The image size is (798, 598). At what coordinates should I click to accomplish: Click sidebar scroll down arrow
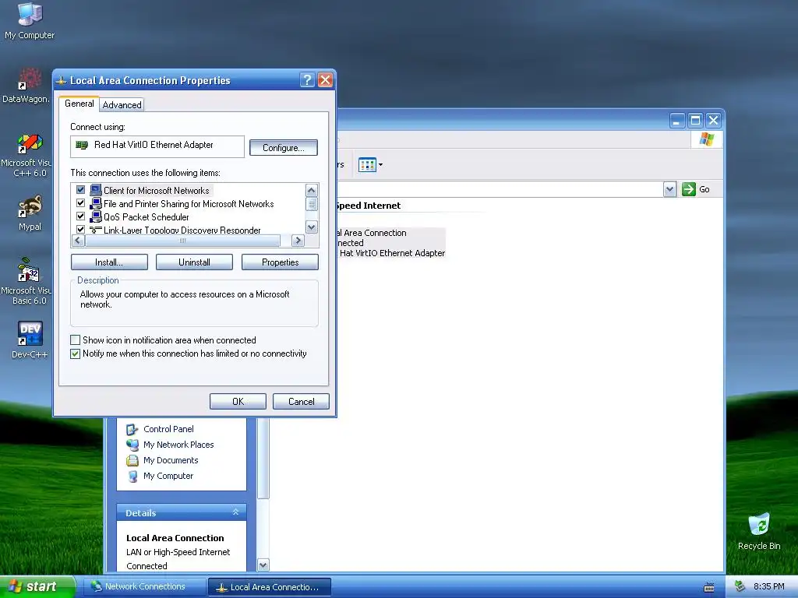[263, 565]
